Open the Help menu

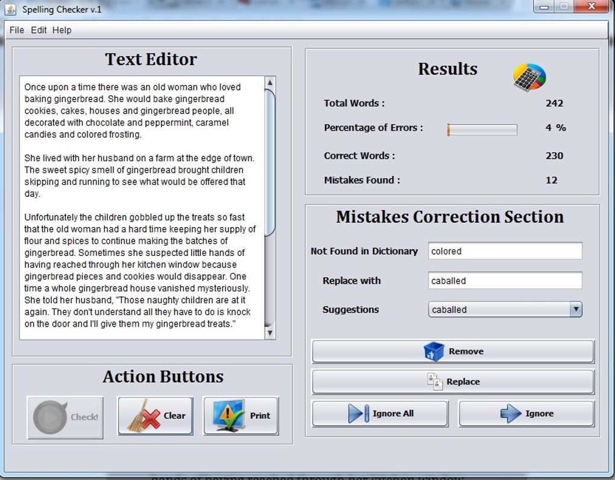pos(61,30)
